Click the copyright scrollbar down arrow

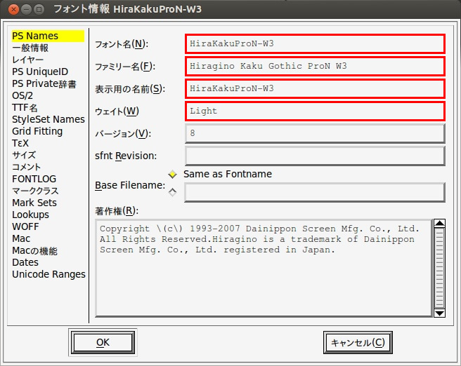(x=439, y=313)
